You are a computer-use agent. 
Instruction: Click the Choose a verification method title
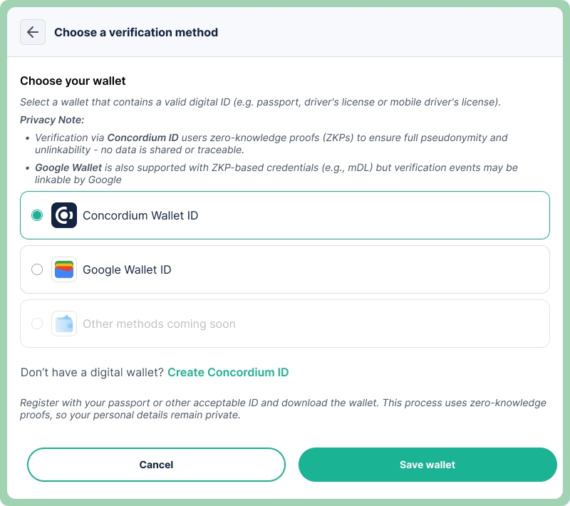click(x=136, y=32)
